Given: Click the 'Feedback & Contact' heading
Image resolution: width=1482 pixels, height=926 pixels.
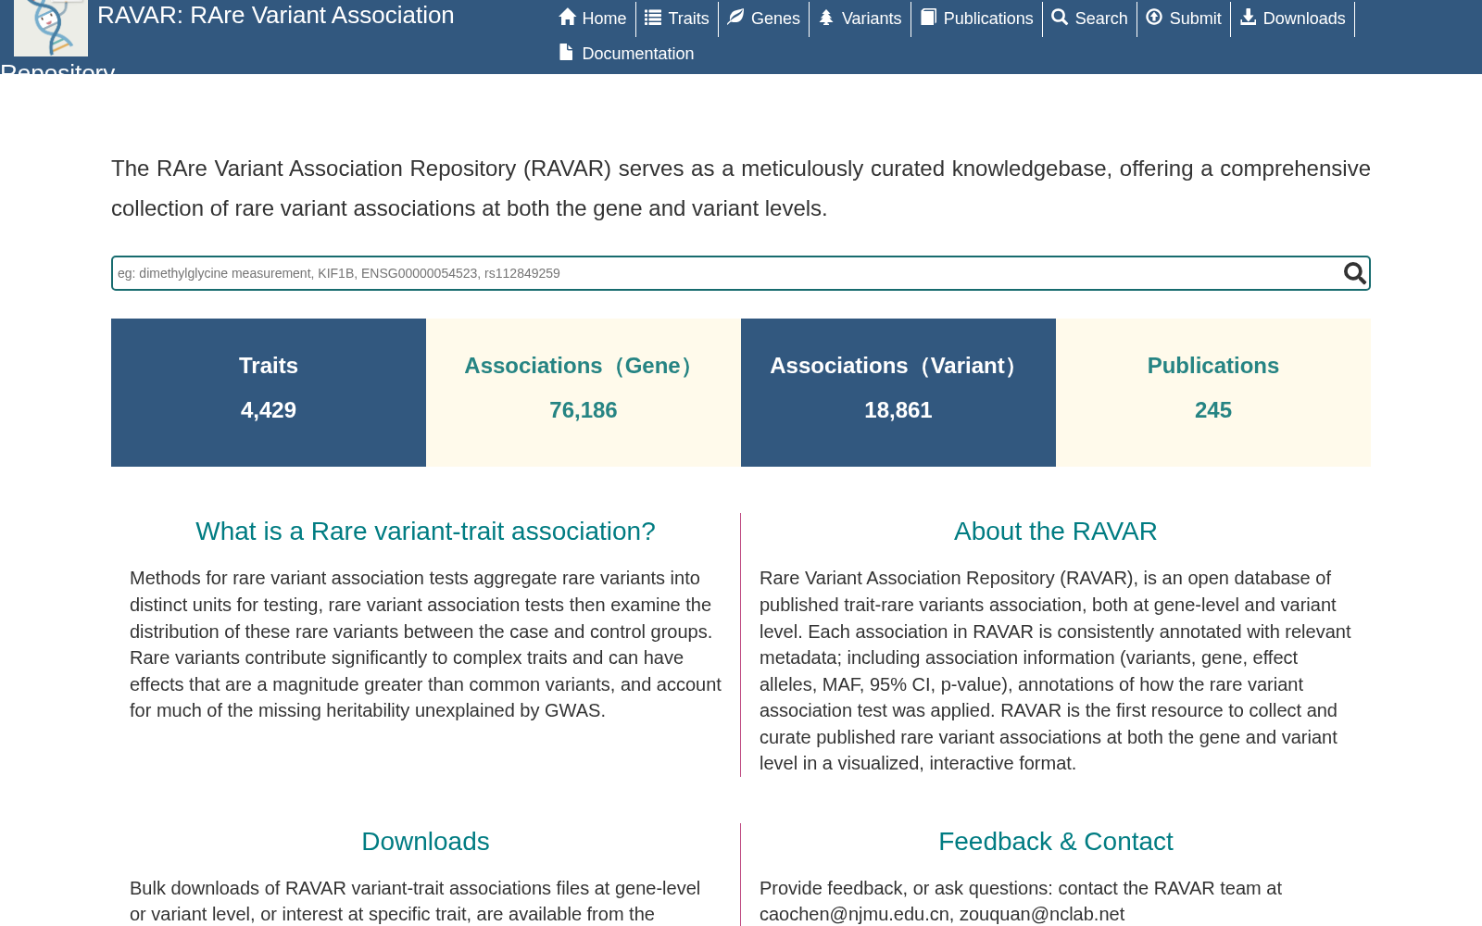Looking at the screenshot, I should click(x=1056, y=842).
